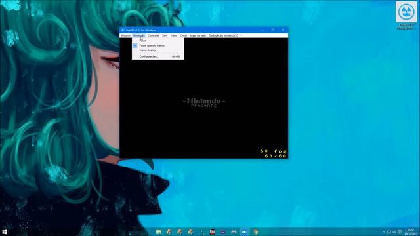The height and width of the screenshot is (236, 420).
Task: Click the second paint-palette taskbar icon
Action: coord(180,232)
